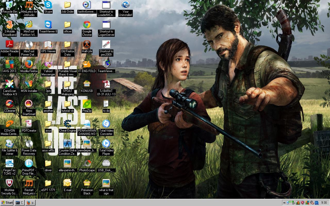Launch the XPS Viewer shortcut

(x=48, y=44)
